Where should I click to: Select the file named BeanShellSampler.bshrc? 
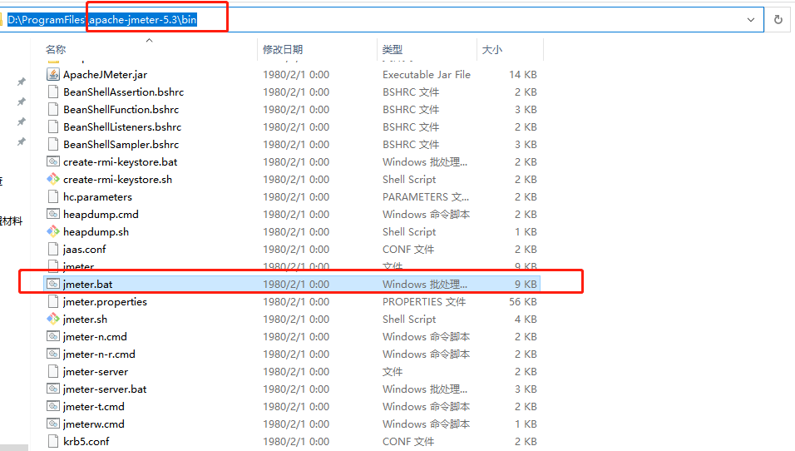(x=121, y=145)
